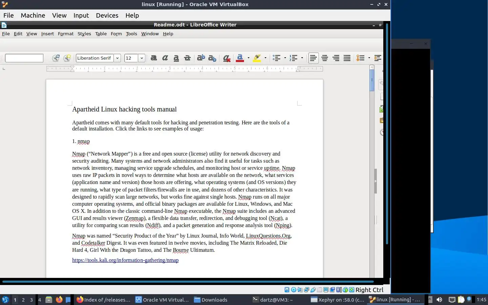Open Writer Insert menu
The width and height of the screenshot is (488, 305).
[47, 34]
